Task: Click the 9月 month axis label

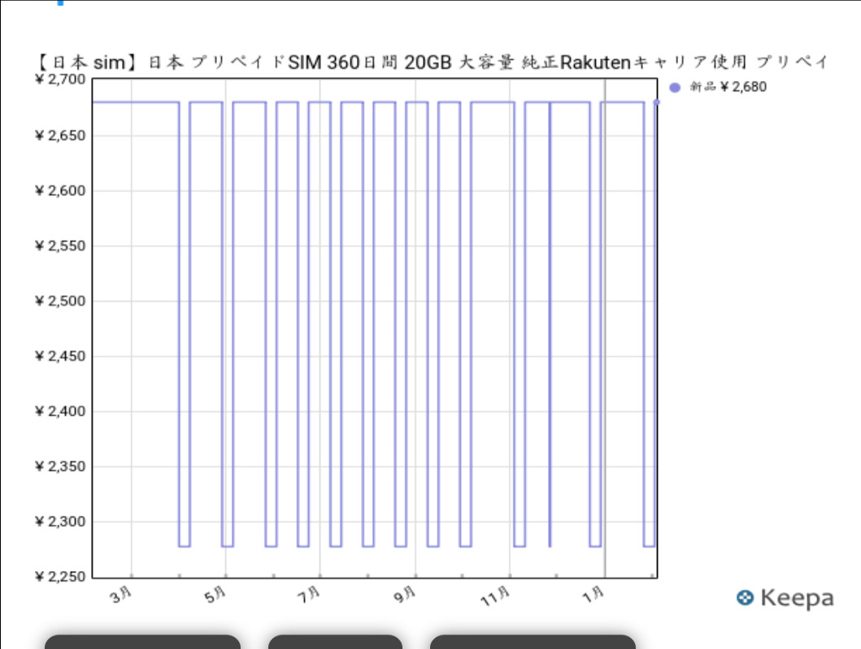Action: [x=405, y=595]
